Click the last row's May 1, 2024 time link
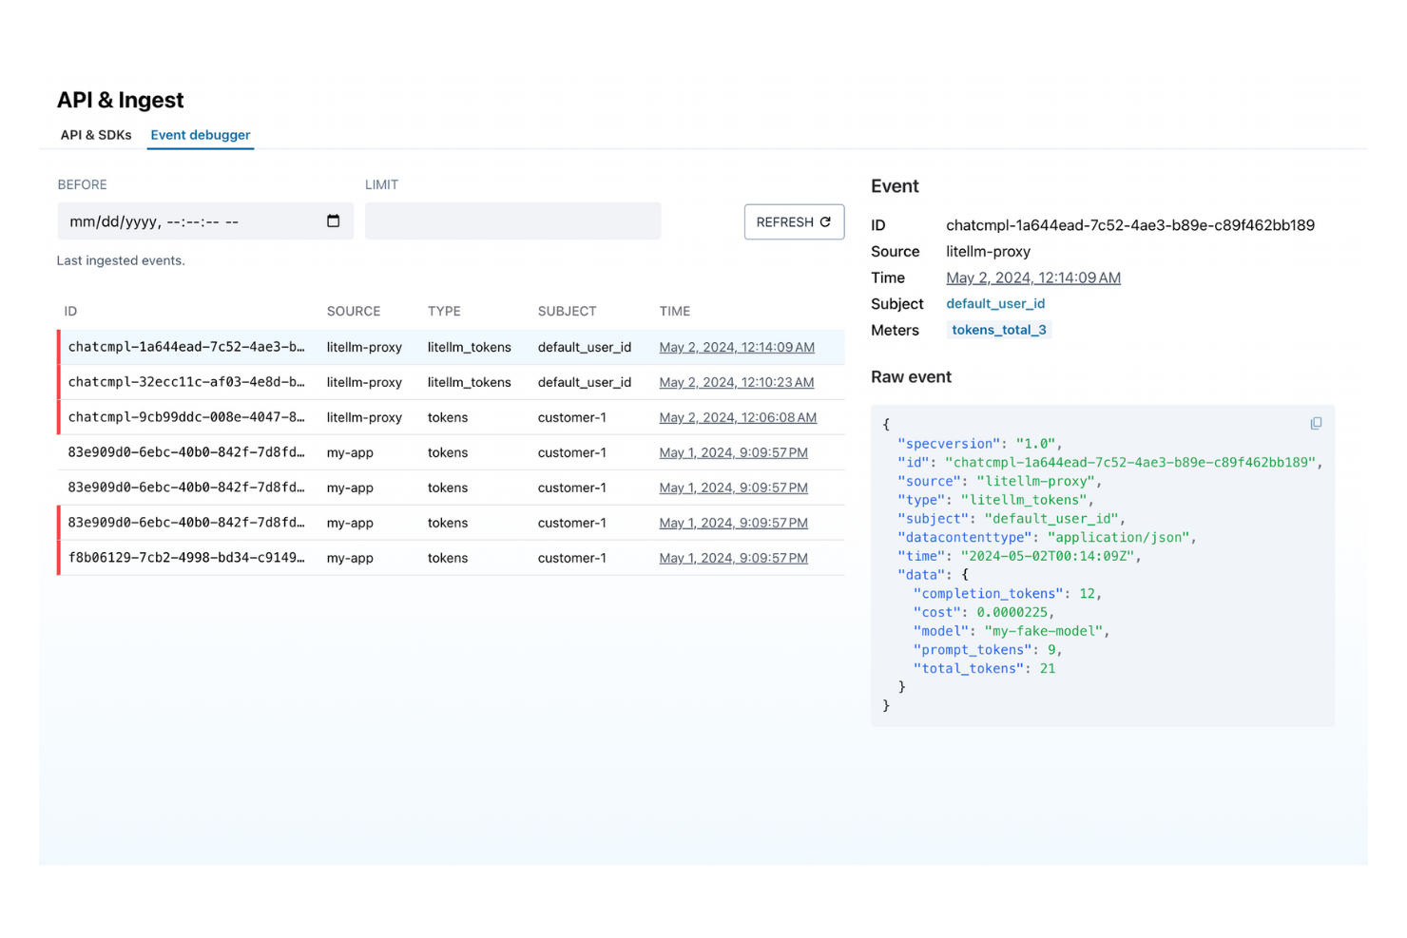1407x938 pixels. [x=733, y=558]
